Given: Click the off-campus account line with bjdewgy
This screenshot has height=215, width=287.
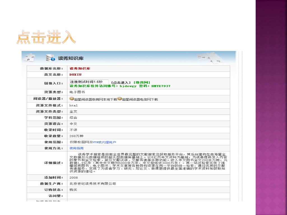Looking at the screenshot, I should (x=120, y=86).
